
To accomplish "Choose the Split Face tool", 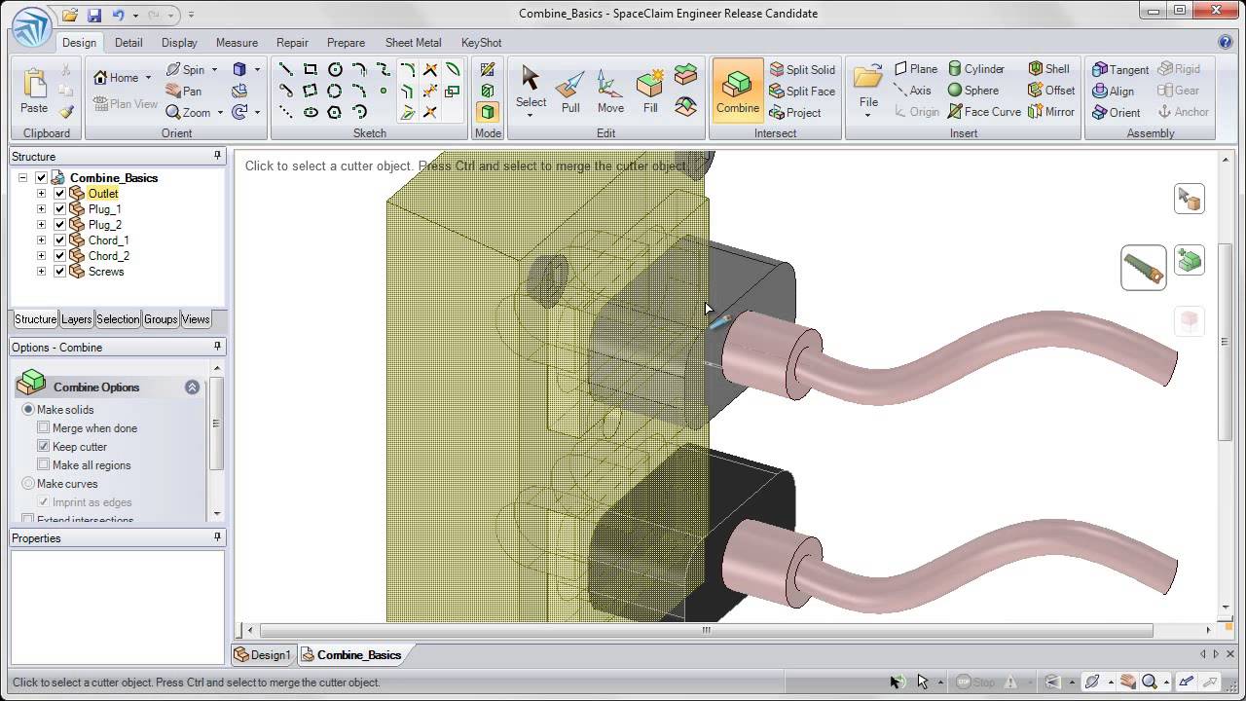I will [802, 91].
